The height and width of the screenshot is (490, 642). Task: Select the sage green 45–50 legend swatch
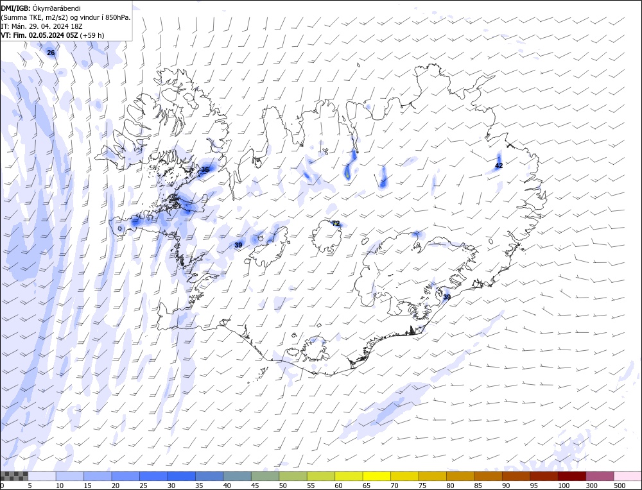pos(265,476)
